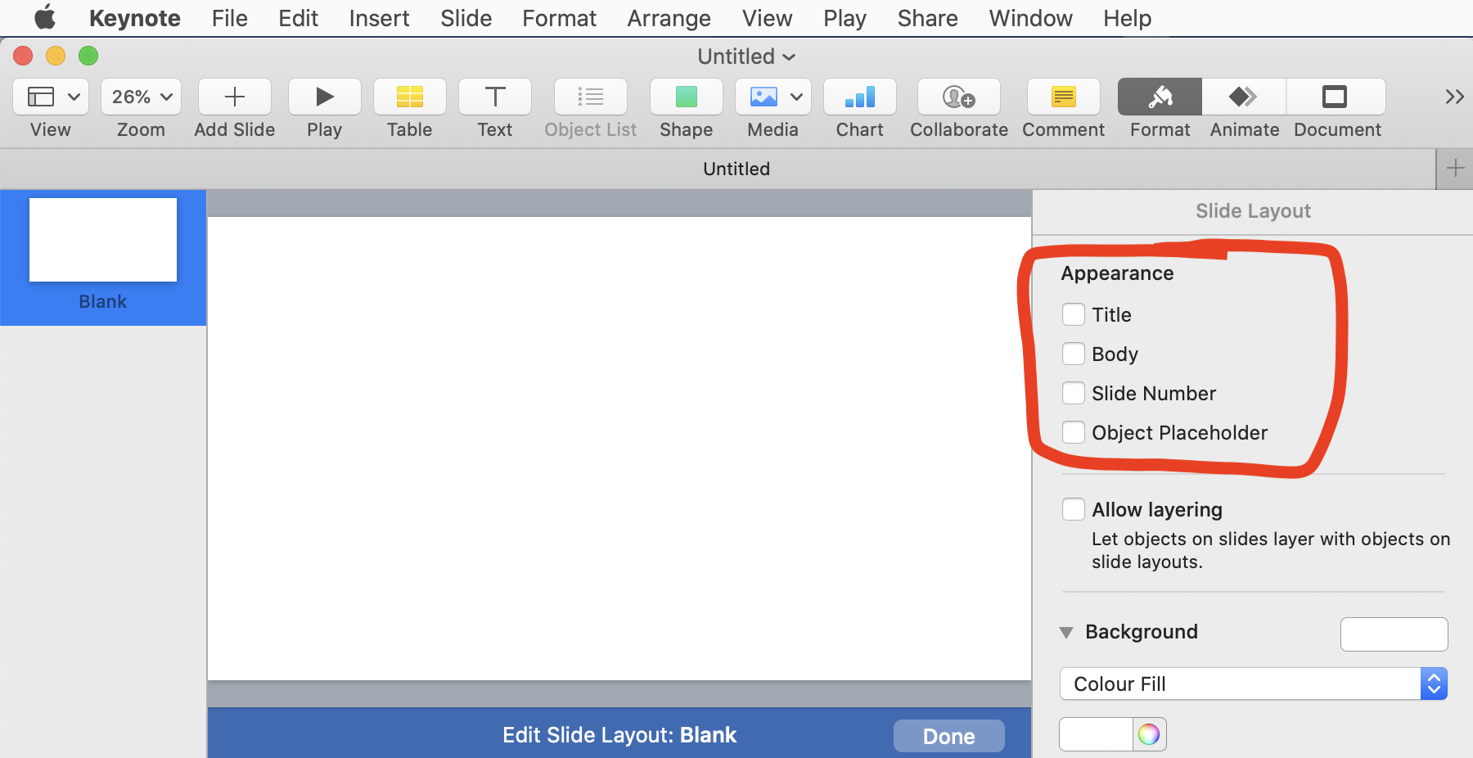Viewport: 1473px width, 758px height.
Task: Click the new tab plus button
Action: pos(1455,169)
